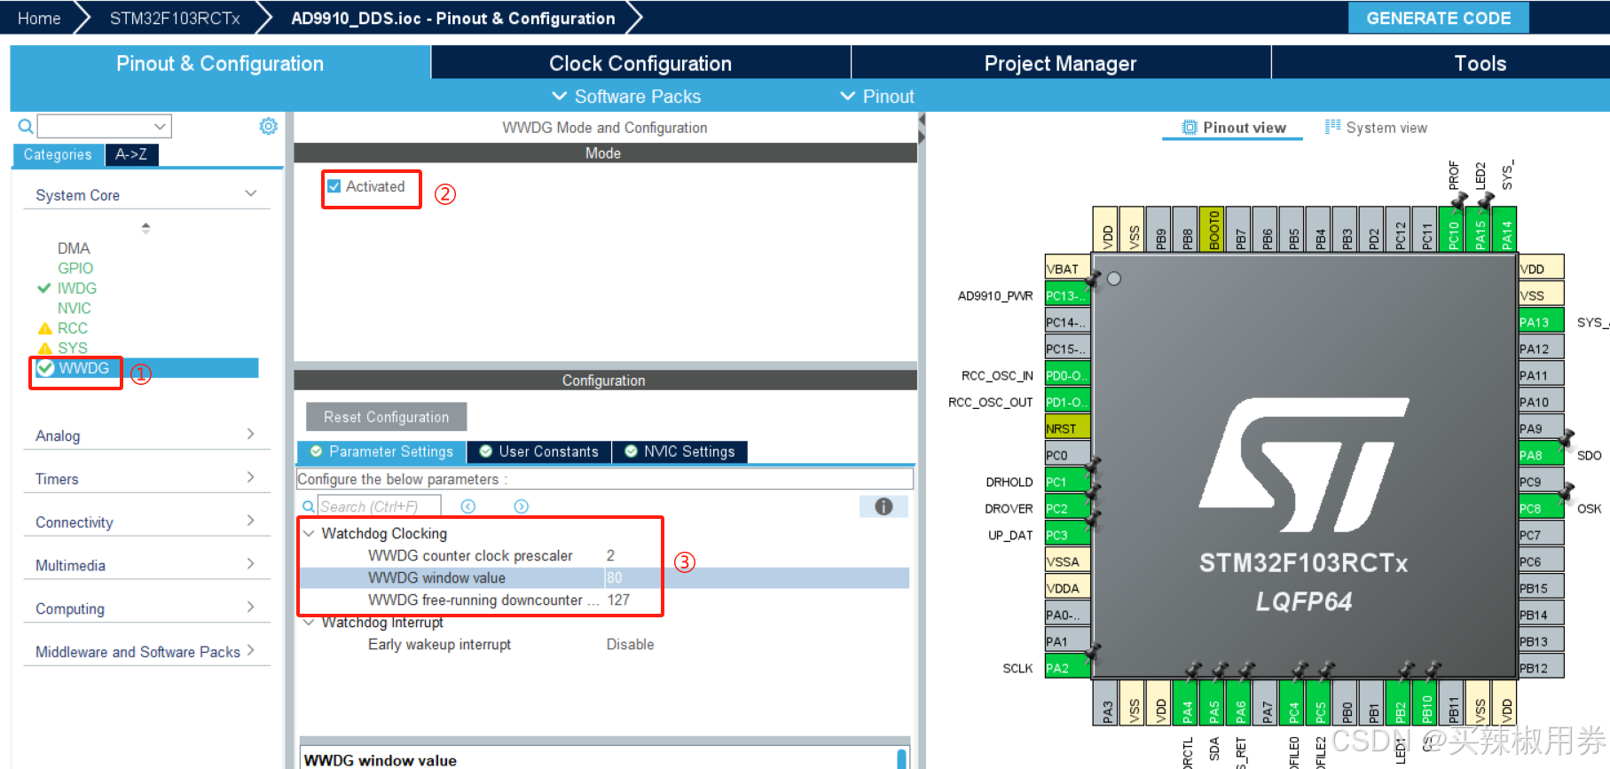The height and width of the screenshot is (769, 1610).
Task: Click the AD9910_DDS.ioc breadcrumb
Action: [x=452, y=18]
